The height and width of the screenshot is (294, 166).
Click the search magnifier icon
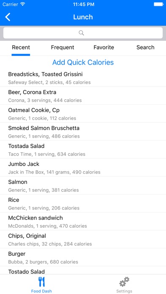81,33
